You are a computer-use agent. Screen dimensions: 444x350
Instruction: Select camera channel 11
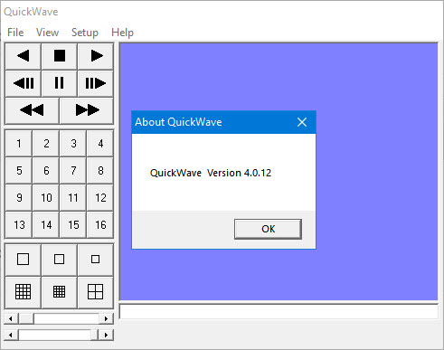[x=73, y=198]
